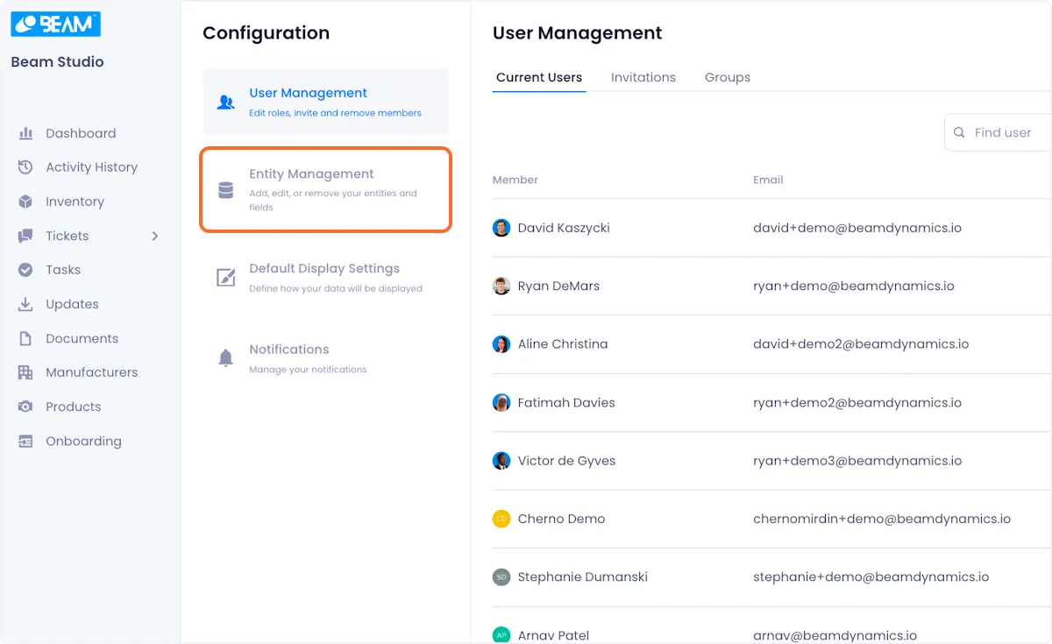The width and height of the screenshot is (1052, 644).
Task: Click email ryan+demo3@beamdynamics.io
Action: 857,461
